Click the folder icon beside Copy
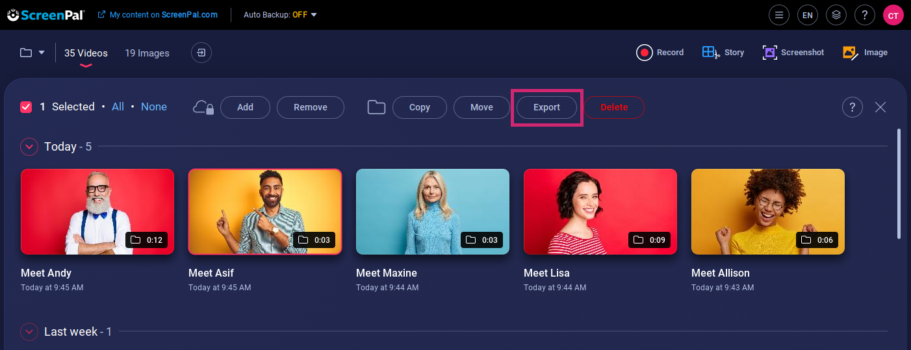This screenshot has height=350, width=911. tap(376, 107)
